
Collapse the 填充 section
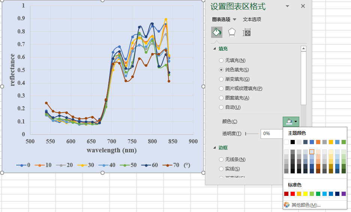214,49
